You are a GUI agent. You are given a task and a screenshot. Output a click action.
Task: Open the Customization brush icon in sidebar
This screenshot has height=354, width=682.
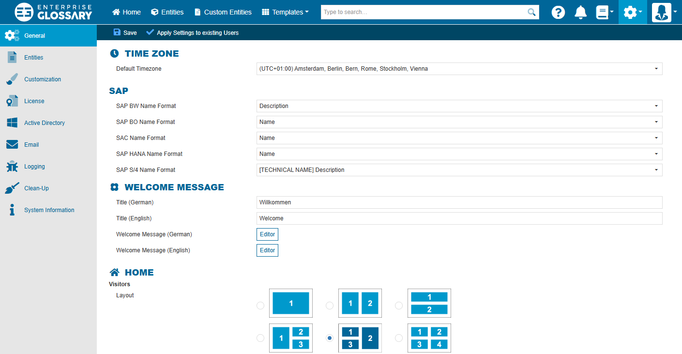pyautogui.click(x=12, y=79)
